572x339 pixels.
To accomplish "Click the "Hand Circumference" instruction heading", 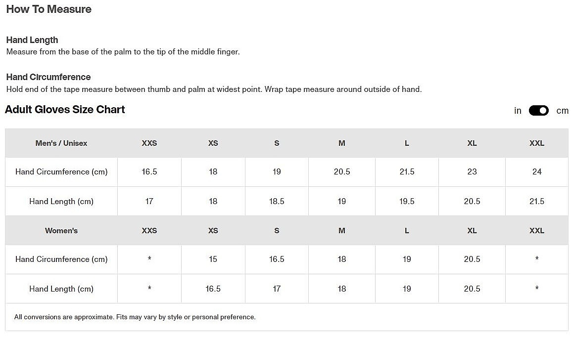I will click(48, 77).
